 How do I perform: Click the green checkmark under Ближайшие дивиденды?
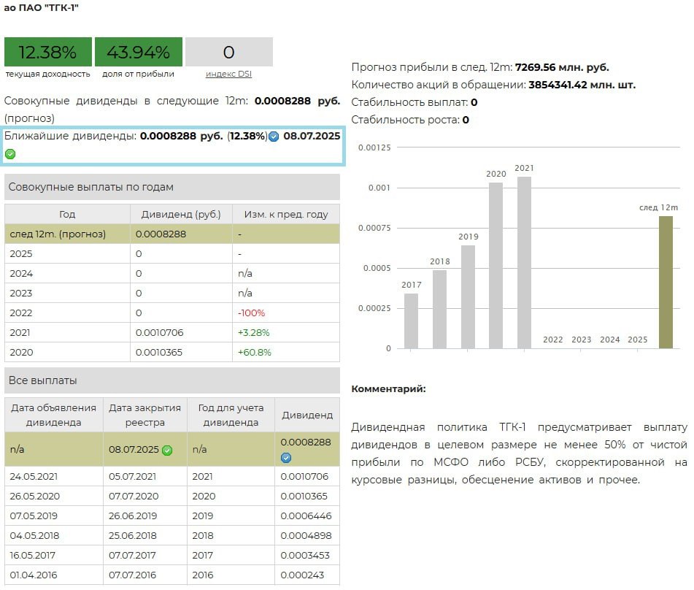coord(10,154)
